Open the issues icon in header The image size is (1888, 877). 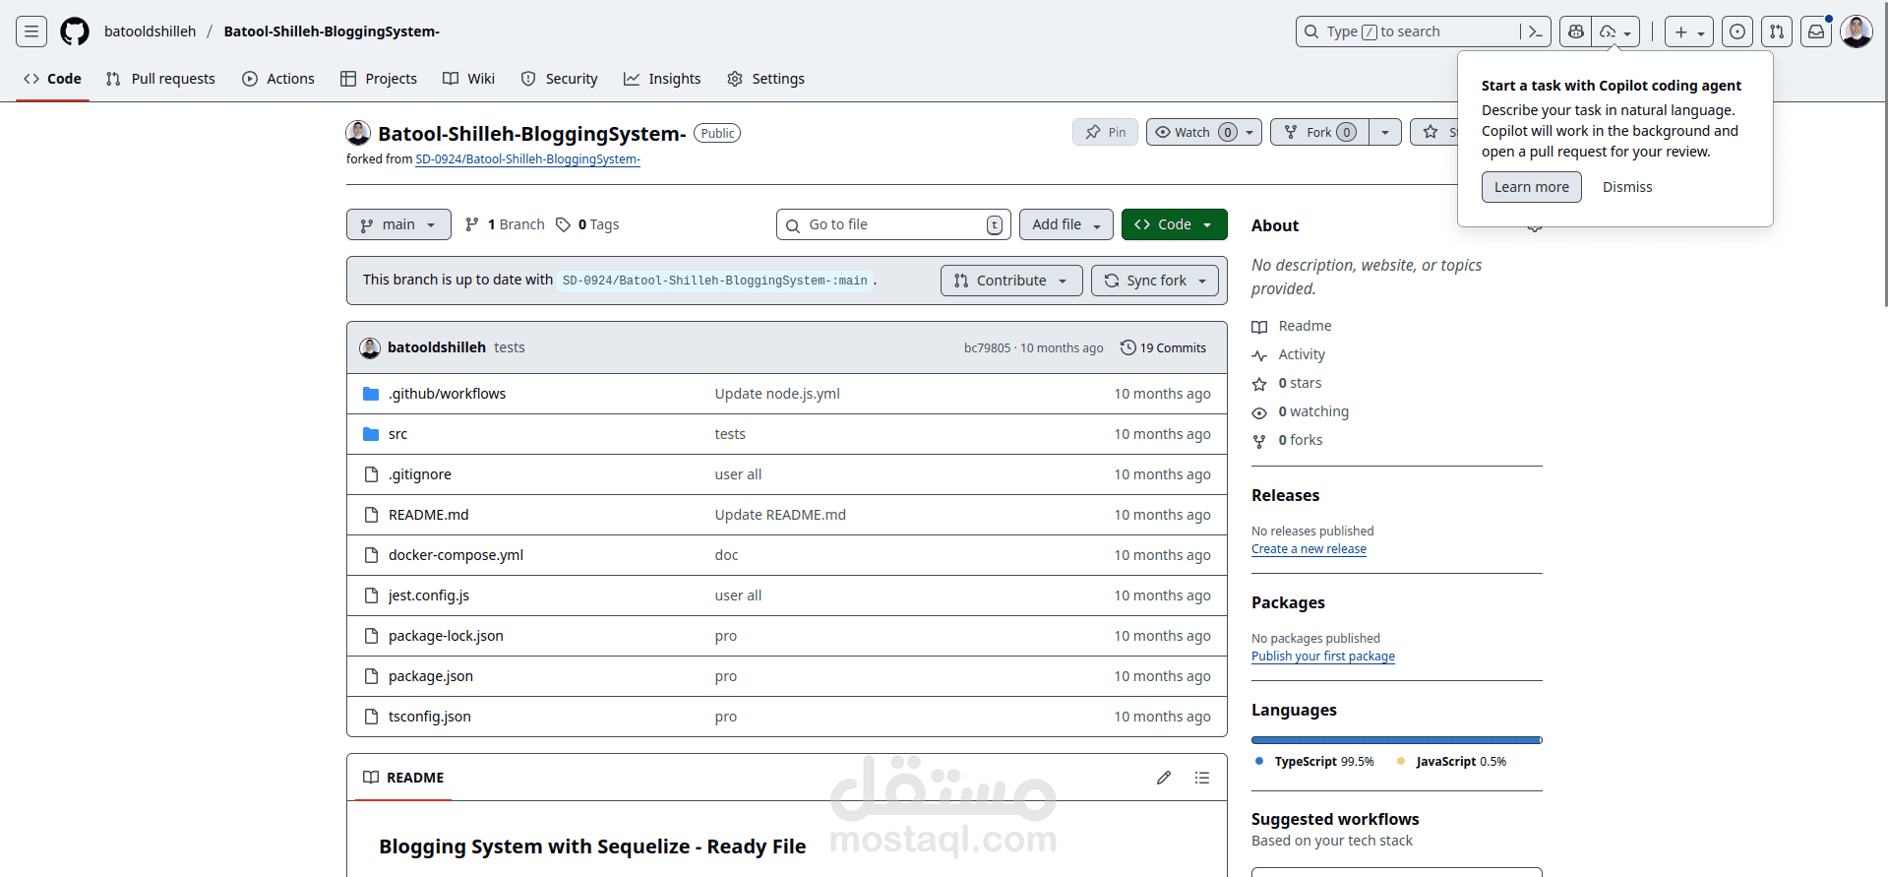point(1737,31)
